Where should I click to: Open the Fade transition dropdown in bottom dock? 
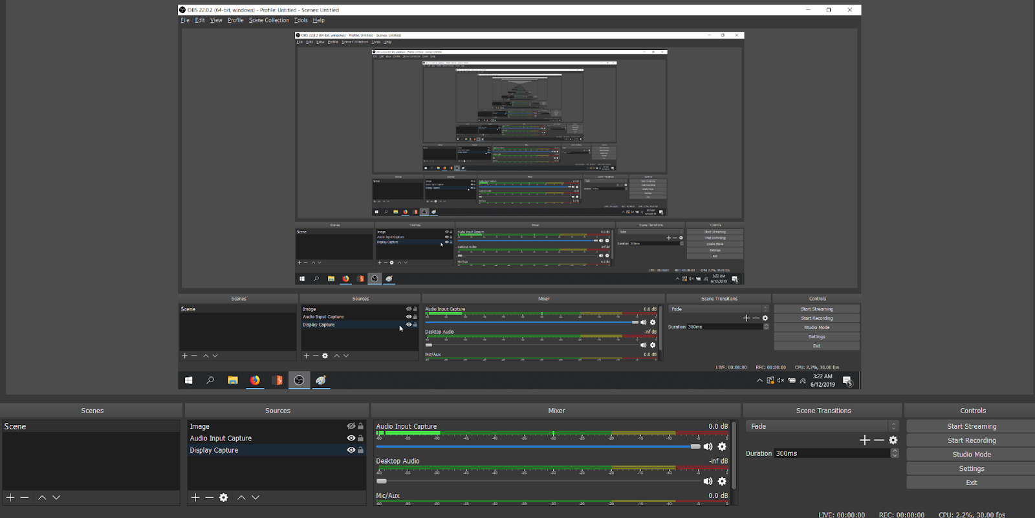822,426
